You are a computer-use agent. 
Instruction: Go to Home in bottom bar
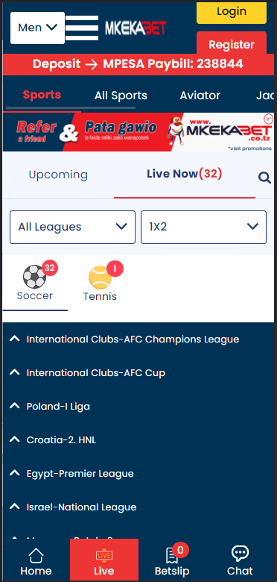pos(36,556)
